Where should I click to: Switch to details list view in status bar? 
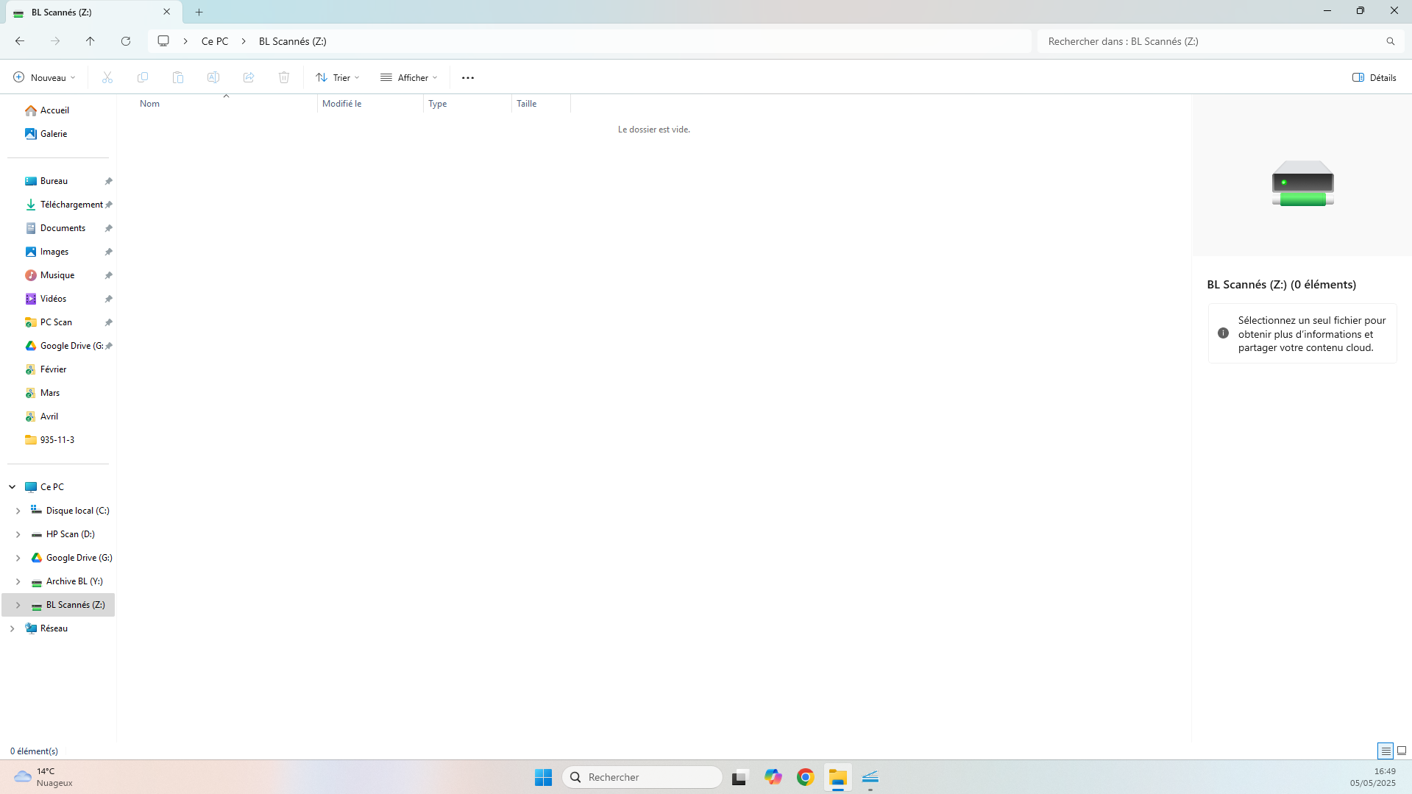click(1385, 751)
